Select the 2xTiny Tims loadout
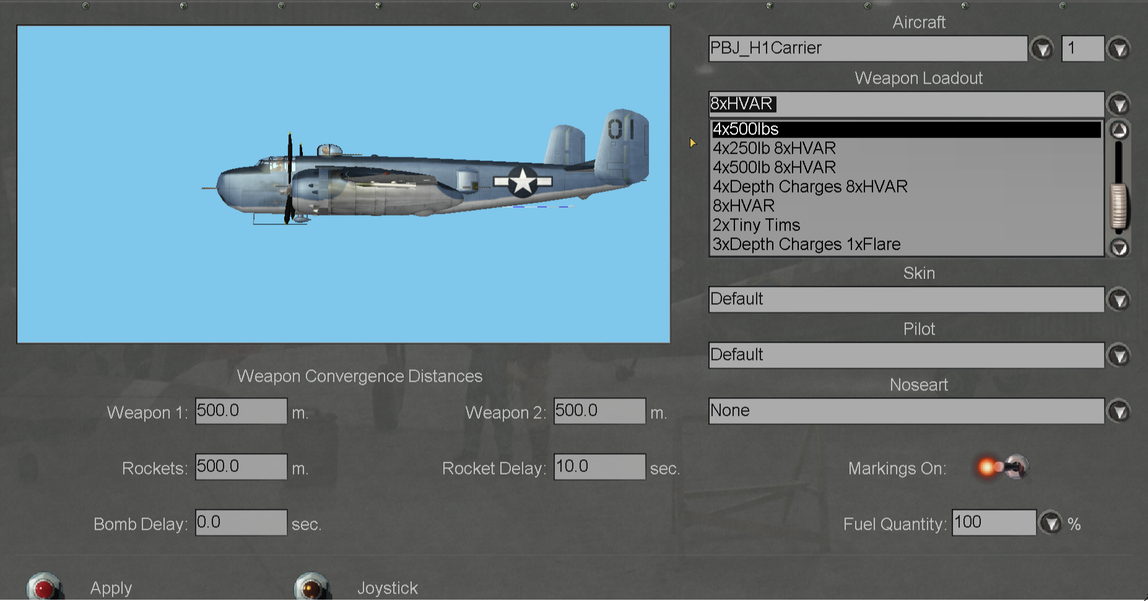The width and height of the screenshot is (1148, 601). coord(907,225)
